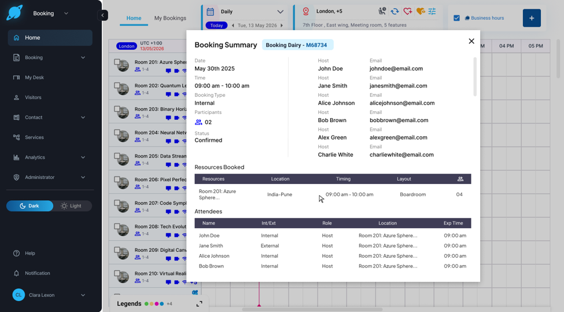564x312 pixels.
Task: Click the blue plus add booking button
Action: (532, 18)
